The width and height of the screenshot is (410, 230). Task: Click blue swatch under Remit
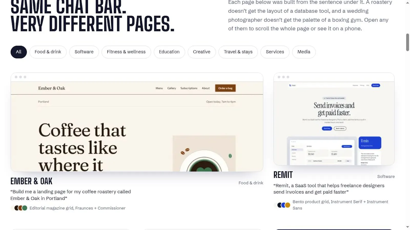pyautogui.click(x=283, y=205)
